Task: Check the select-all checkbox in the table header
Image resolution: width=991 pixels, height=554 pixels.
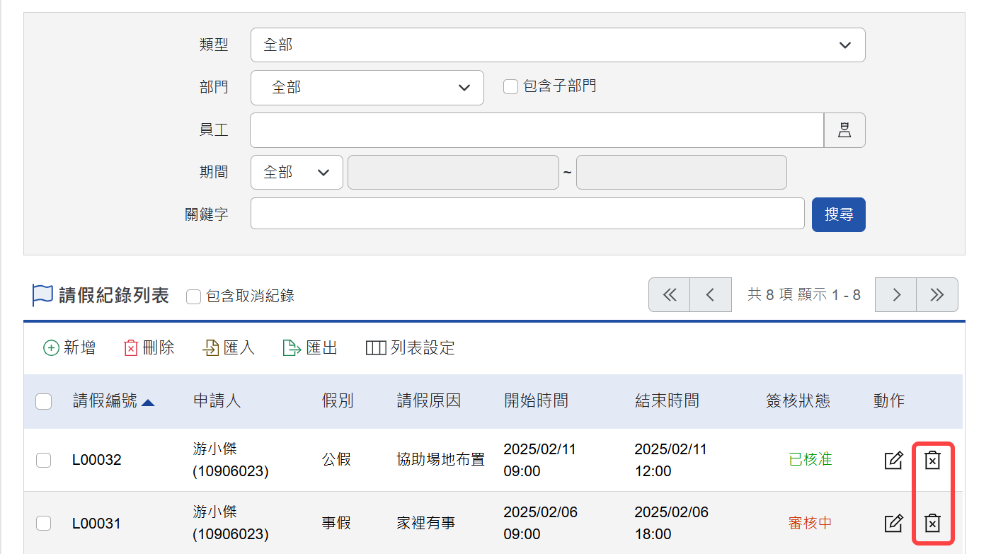Action: pyautogui.click(x=43, y=401)
